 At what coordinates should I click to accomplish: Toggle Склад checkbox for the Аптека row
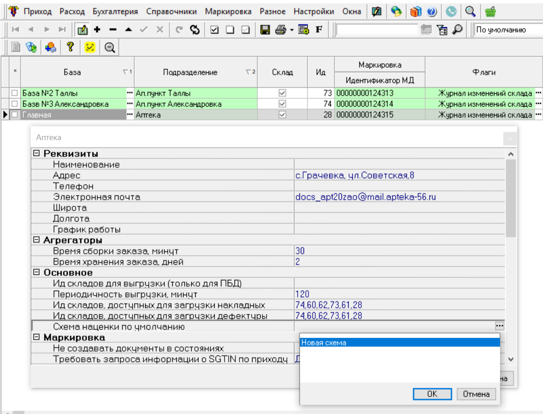coord(282,115)
